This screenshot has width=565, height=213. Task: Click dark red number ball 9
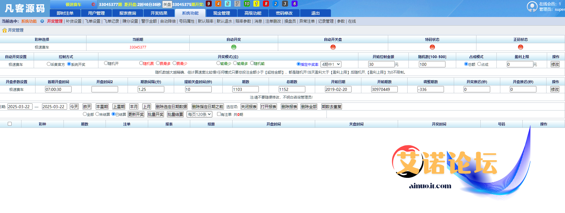[209, 4]
